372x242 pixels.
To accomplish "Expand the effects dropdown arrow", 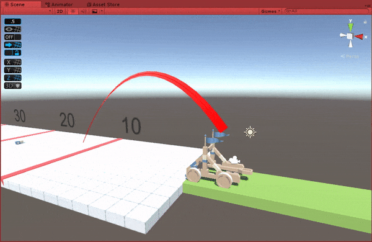I will [x=102, y=11].
